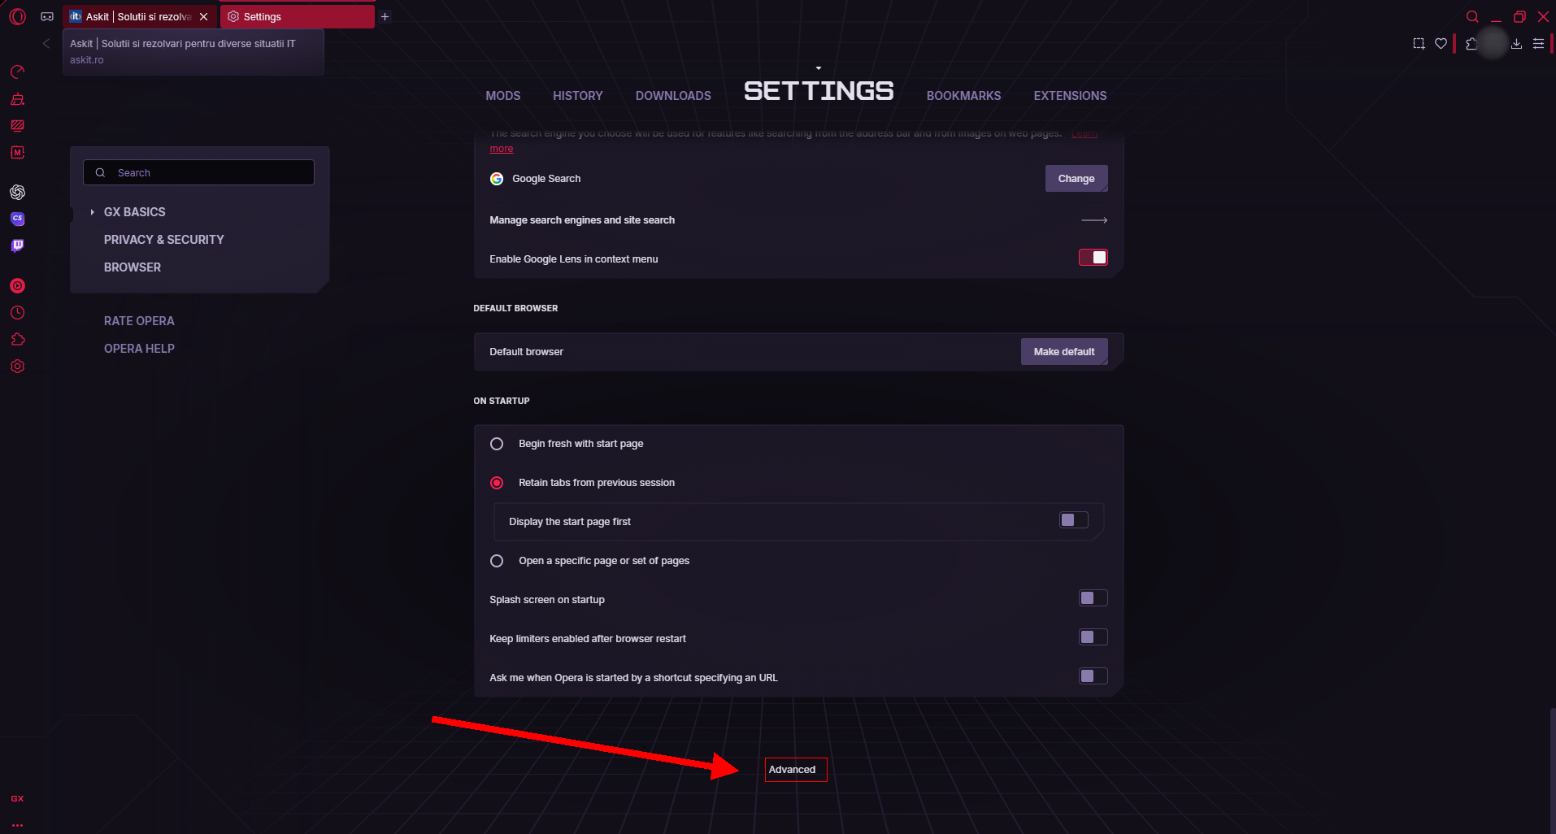
Task: Open the downloads arrow icon in toolbar
Action: (x=1516, y=44)
